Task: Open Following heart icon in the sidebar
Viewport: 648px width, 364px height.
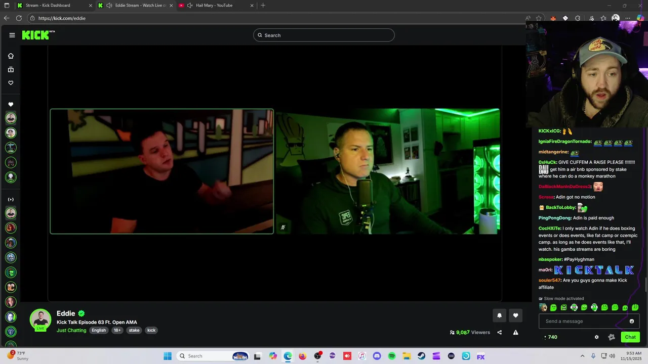Action: pyautogui.click(x=11, y=83)
